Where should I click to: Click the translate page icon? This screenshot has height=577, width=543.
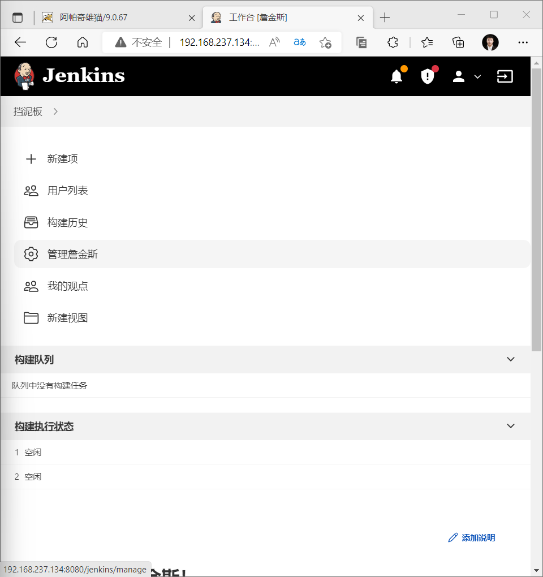pyautogui.click(x=299, y=42)
